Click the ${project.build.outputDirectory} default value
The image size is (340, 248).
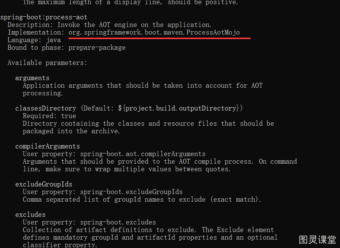coord(178,108)
